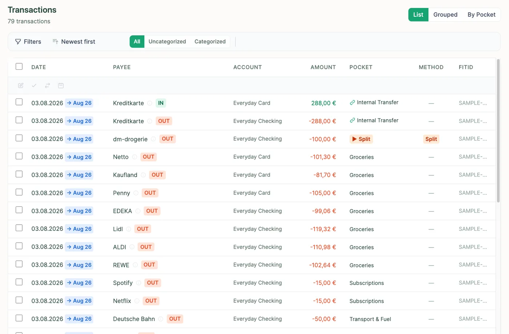
Task: Select the dm-drogerie transaction checkbox
Action: (19, 138)
